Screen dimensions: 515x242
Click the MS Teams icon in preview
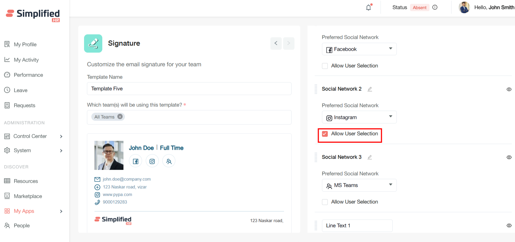coord(169,161)
